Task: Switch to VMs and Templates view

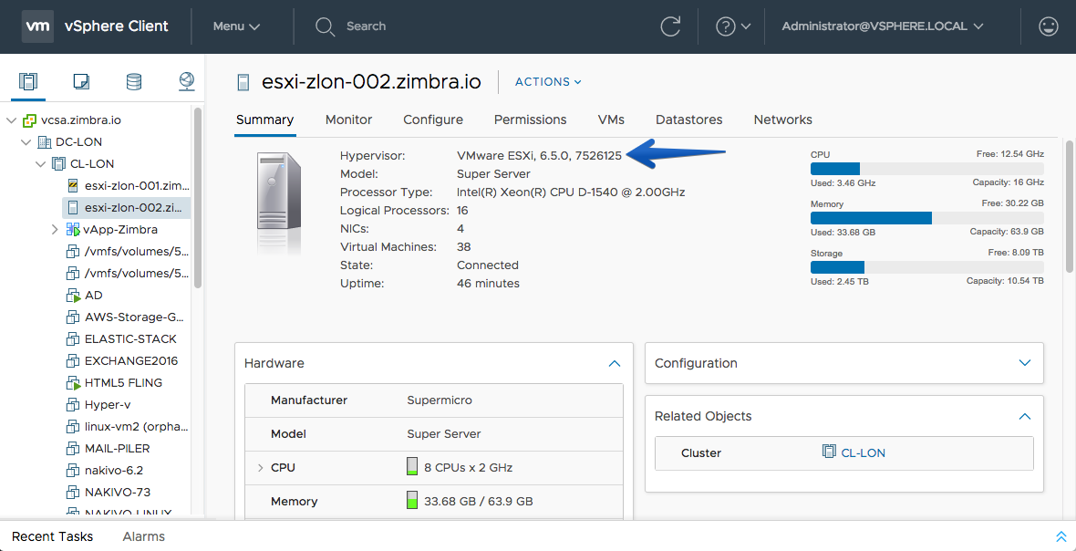Action: [81, 82]
